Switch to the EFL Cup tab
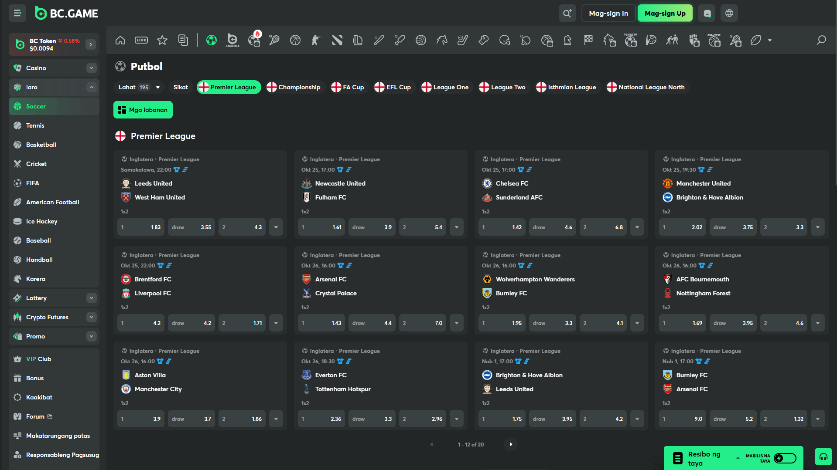Image resolution: width=837 pixels, height=470 pixels. pos(393,87)
